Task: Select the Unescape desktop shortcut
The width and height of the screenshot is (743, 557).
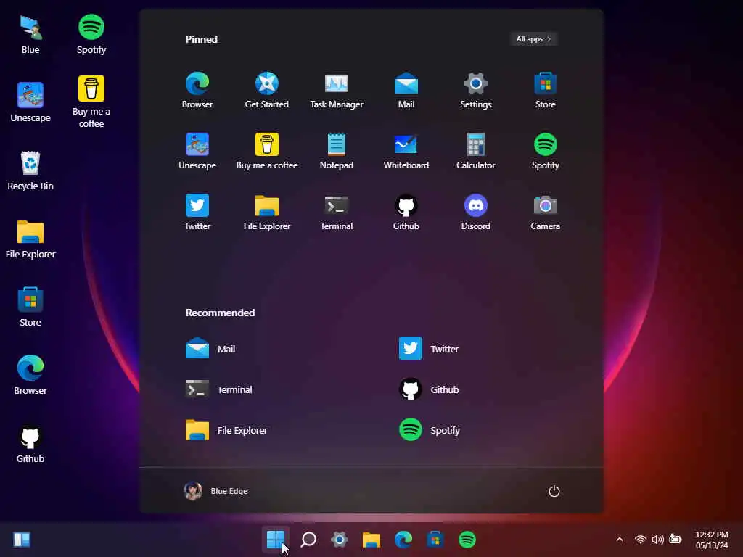Action: pos(30,102)
